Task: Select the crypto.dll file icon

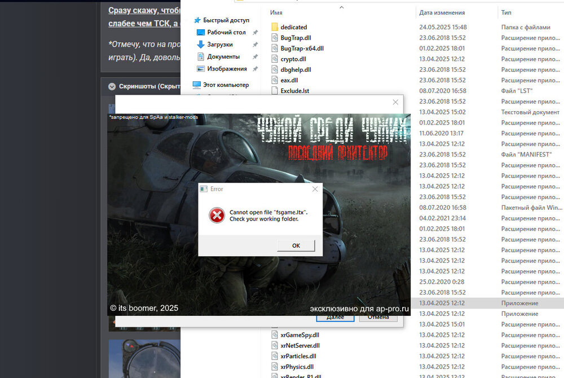Action: pos(275,59)
